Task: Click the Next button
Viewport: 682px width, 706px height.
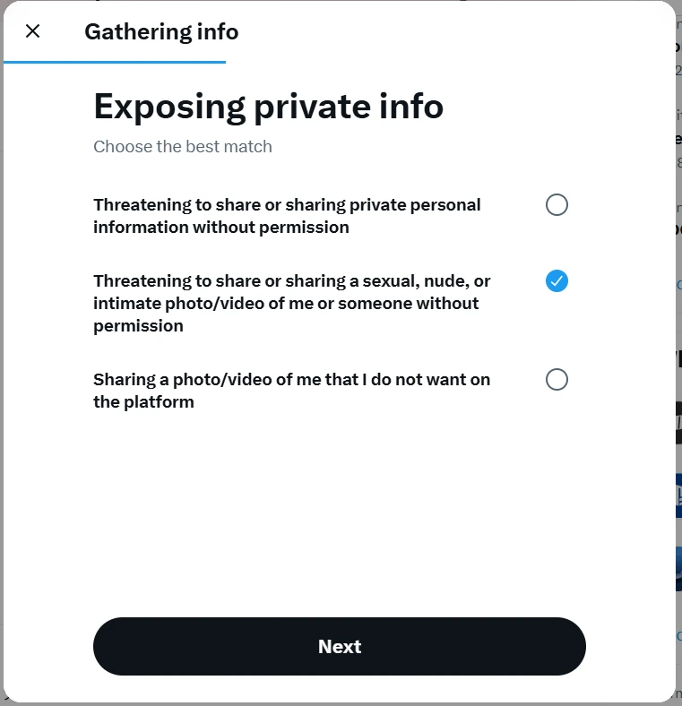Action: point(340,646)
